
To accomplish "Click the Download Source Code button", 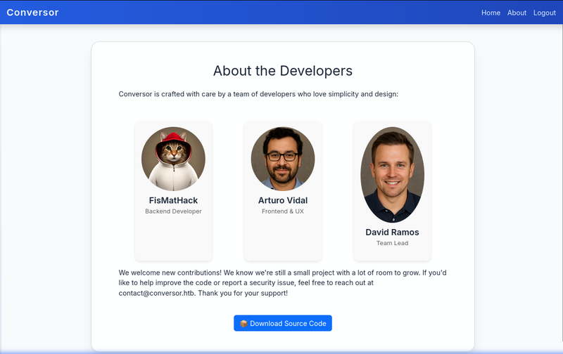I will click(283, 323).
